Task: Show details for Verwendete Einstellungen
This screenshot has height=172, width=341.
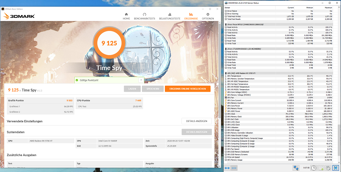Action: [x=196, y=121]
